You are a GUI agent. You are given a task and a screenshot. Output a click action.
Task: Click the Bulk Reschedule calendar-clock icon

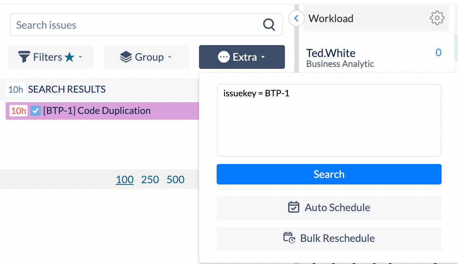[x=289, y=238]
